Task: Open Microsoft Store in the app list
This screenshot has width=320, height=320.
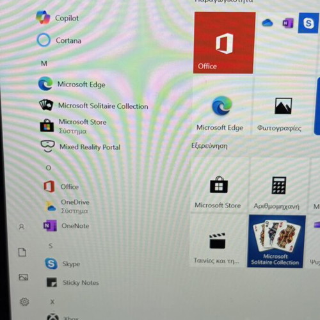Action: tap(73, 126)
